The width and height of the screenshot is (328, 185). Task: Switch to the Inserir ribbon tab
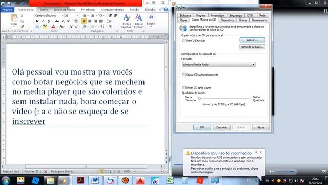coord(44,10)
